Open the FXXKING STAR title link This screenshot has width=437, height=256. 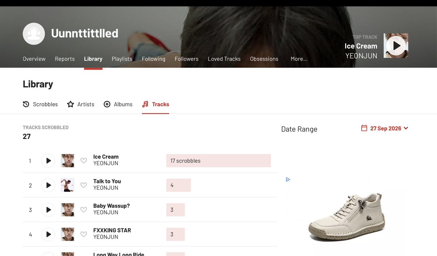coord(112,231)
